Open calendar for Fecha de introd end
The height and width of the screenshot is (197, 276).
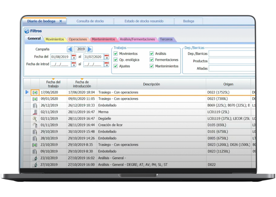point(107,64)
